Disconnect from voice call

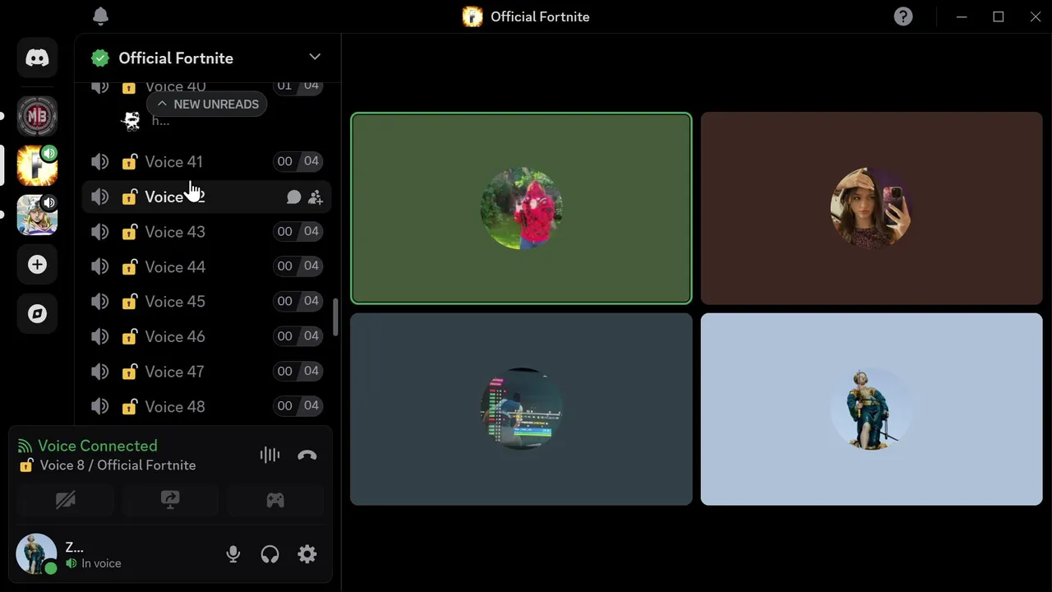pyautogui.click(x=307, y=455)
